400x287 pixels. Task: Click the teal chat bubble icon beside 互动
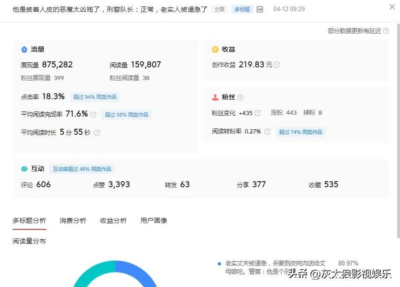point(24,169)
